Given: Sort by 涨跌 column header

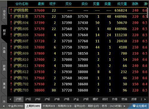Looking at the screenshot, I should pyautogui.click(x=135, y=4).
